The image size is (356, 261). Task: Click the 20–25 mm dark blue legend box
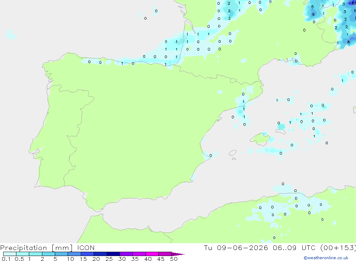click(x=100, y=254)
